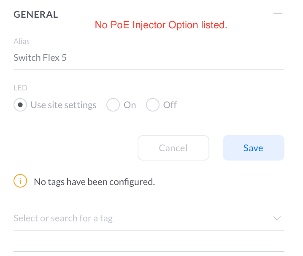Turn the LED On radio button

113,105
